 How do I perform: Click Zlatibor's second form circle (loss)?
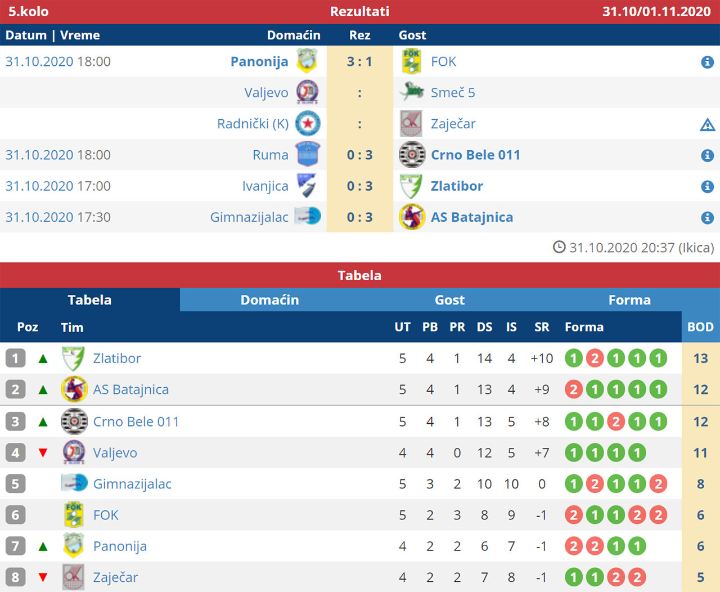tap(595, 358)
